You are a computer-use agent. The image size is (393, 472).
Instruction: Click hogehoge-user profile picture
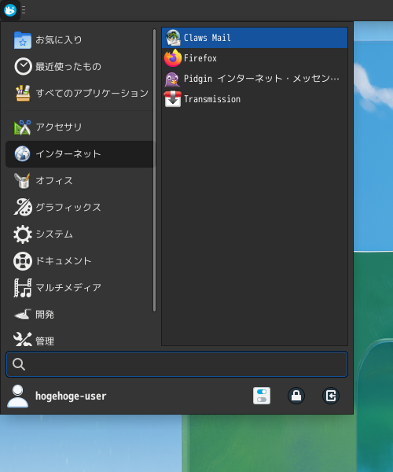(18, 396)
